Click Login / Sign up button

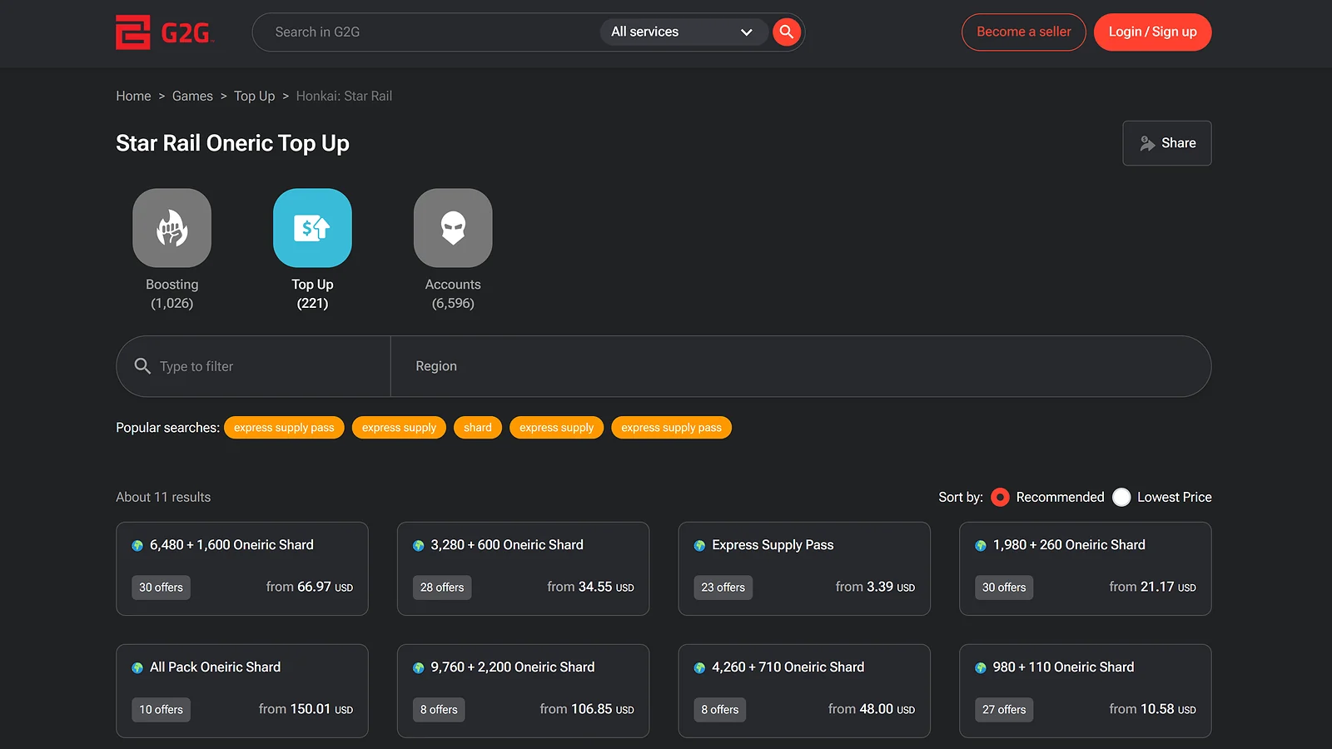tap(1152, 32)
